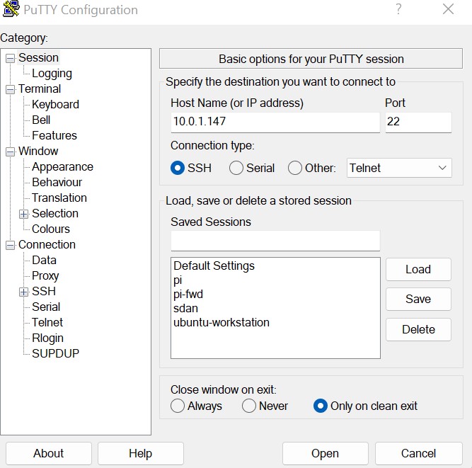This screenshot has height=468, width=472.
Task: Open the Terminal category
Action: pos(40,89)
